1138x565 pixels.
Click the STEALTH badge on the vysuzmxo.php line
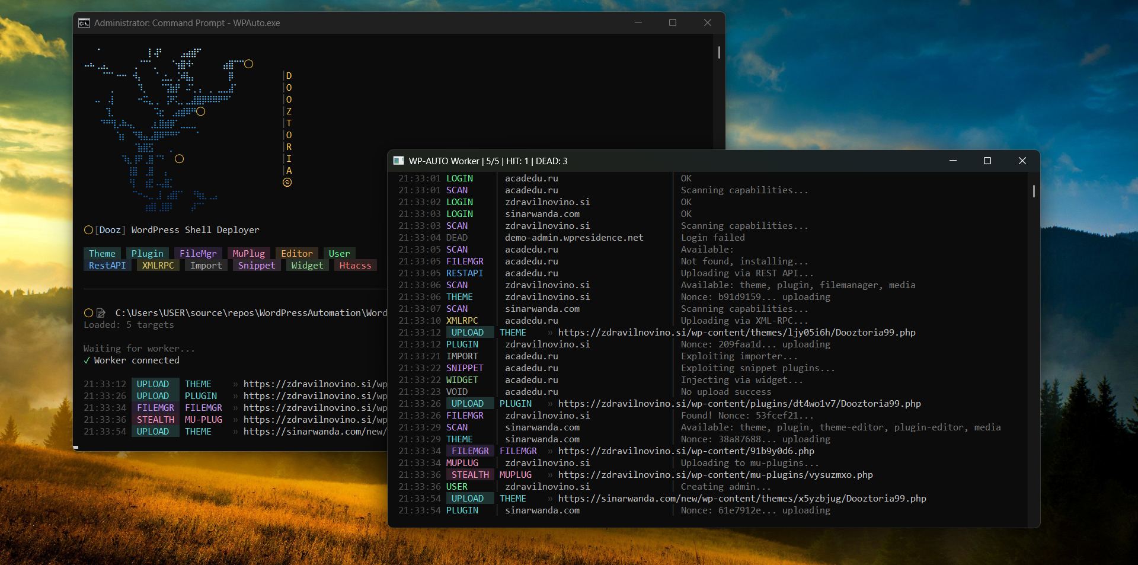469,474
